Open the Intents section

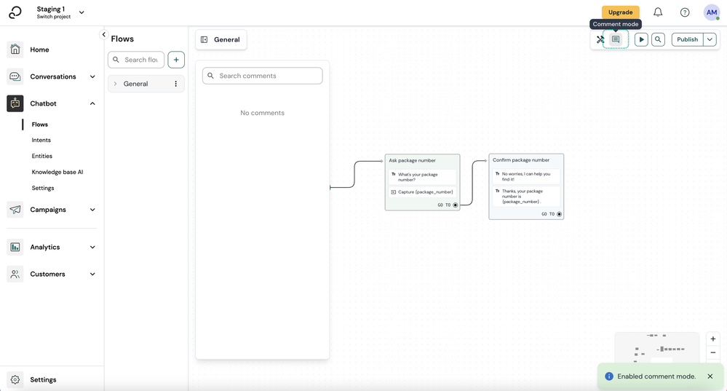pos(41,140)
